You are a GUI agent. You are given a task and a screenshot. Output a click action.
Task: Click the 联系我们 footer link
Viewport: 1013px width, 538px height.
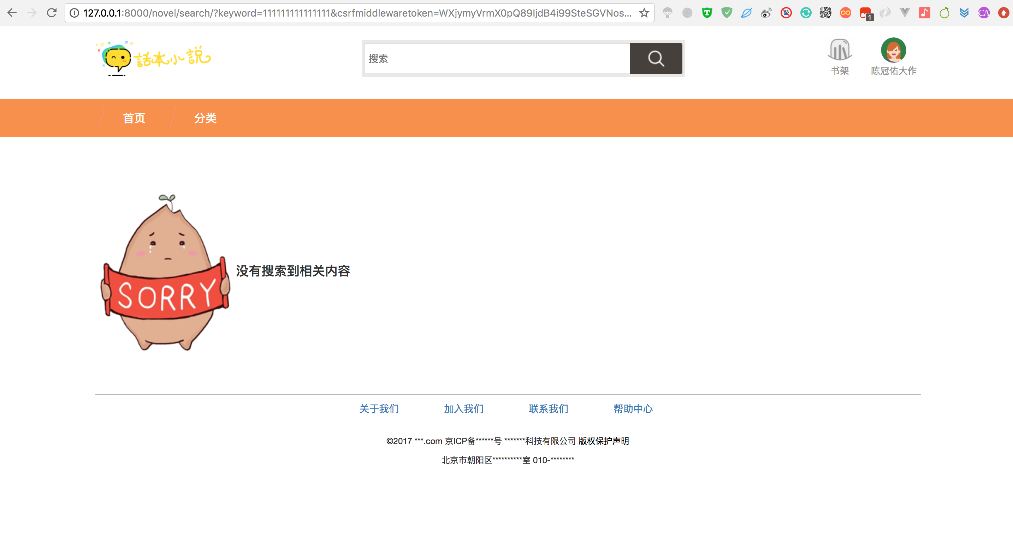point(548,409)
